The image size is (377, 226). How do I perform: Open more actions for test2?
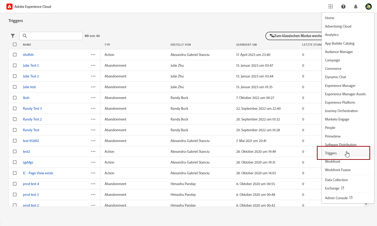click(x=93, y=151)
